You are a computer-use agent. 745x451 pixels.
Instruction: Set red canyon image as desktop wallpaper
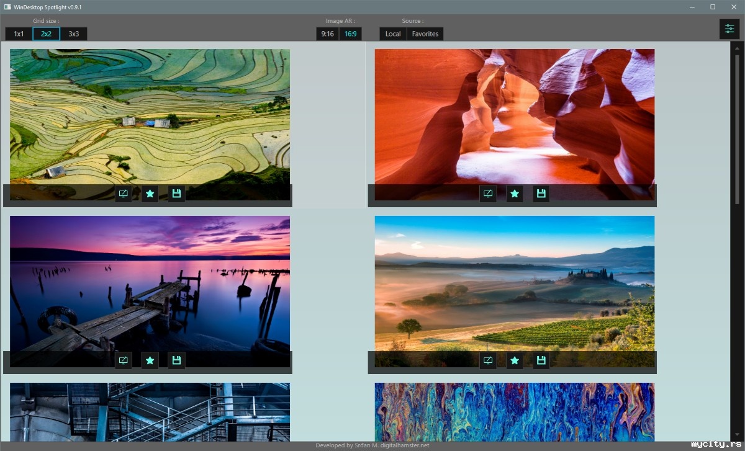488,194
